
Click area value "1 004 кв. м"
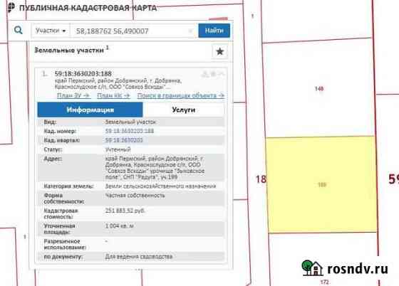point(120,226)
